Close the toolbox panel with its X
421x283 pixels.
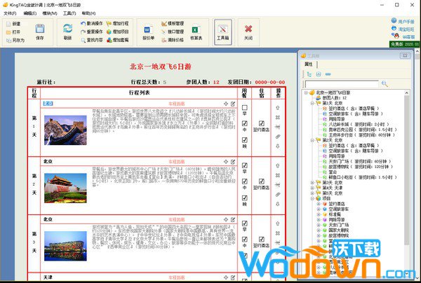tap(405, 56)
